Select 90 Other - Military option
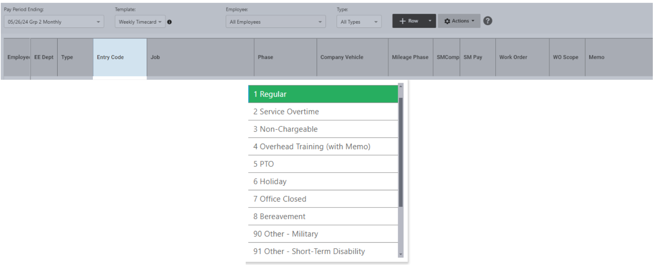654x265 pixels. coord(323,234)
